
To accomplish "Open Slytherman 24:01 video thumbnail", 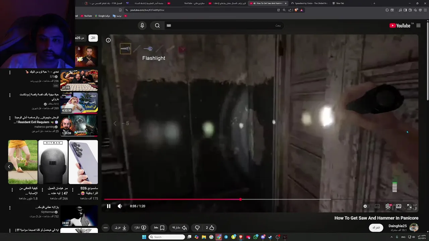I will coord(79,216).
